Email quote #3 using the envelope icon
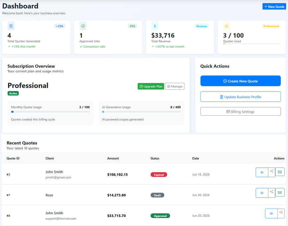This screenshot has width=288, height=226. click(280, 172)
